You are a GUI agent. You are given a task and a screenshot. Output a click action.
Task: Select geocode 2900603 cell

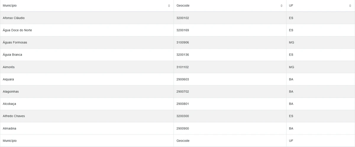[x=183, y=79]
